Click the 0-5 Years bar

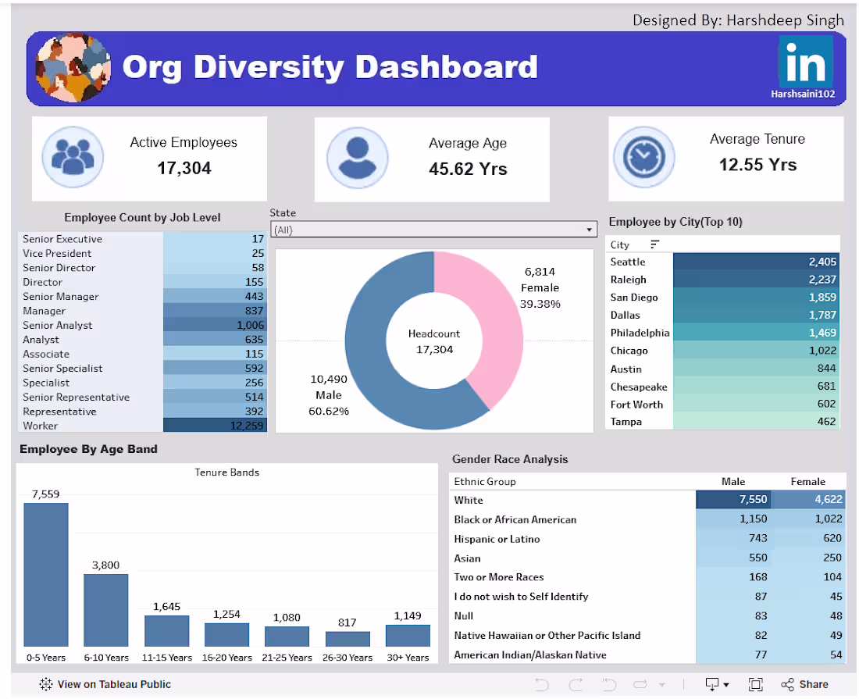[46, 575]
